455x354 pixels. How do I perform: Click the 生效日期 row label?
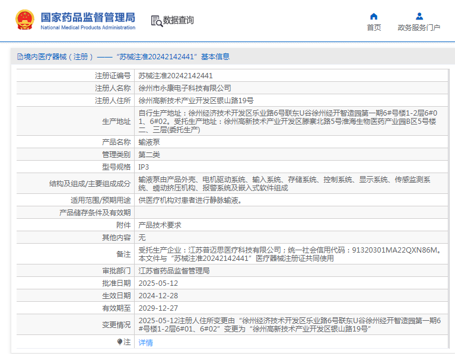[x=116, y=296]
